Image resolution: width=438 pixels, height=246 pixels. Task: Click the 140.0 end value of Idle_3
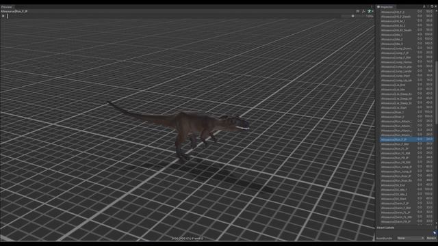pos(429,44)
